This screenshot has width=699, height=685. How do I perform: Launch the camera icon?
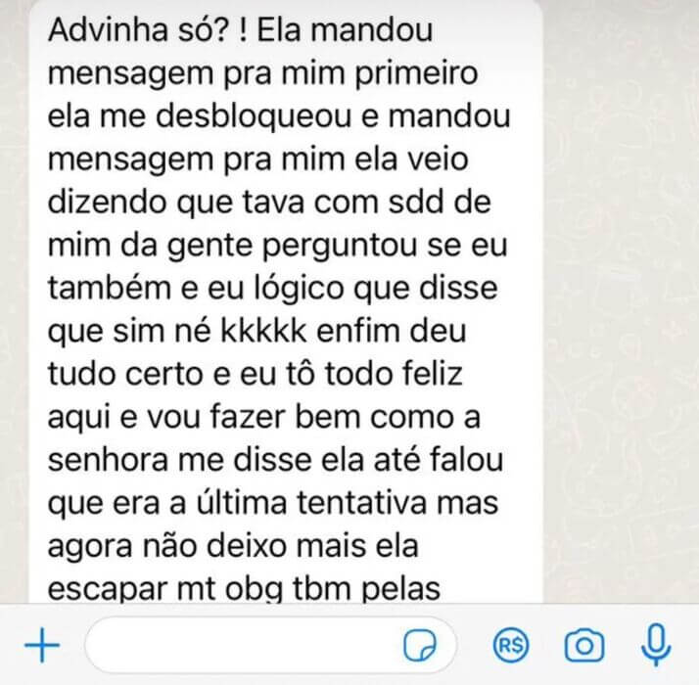(584, 645)
